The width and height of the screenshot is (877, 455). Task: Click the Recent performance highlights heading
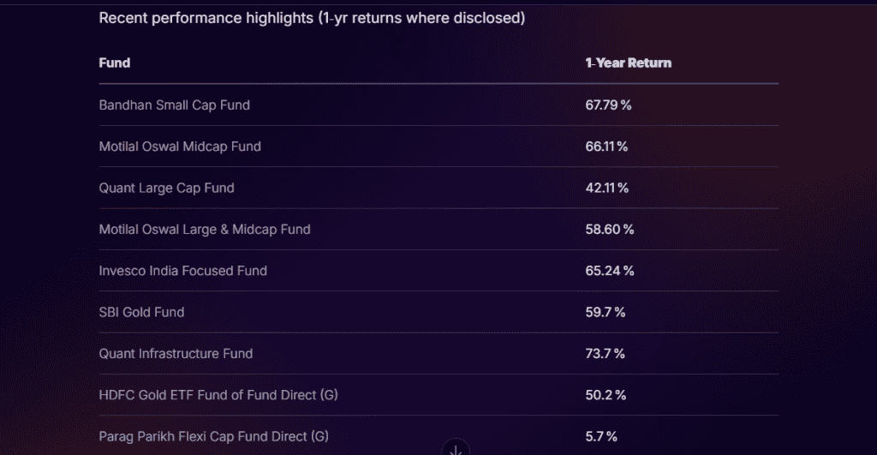(x=312, y=18)
